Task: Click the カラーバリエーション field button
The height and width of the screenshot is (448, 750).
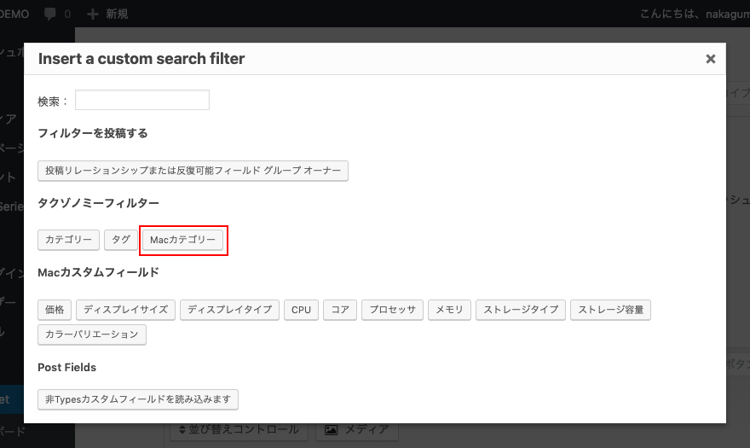Action: coord(92,335)
